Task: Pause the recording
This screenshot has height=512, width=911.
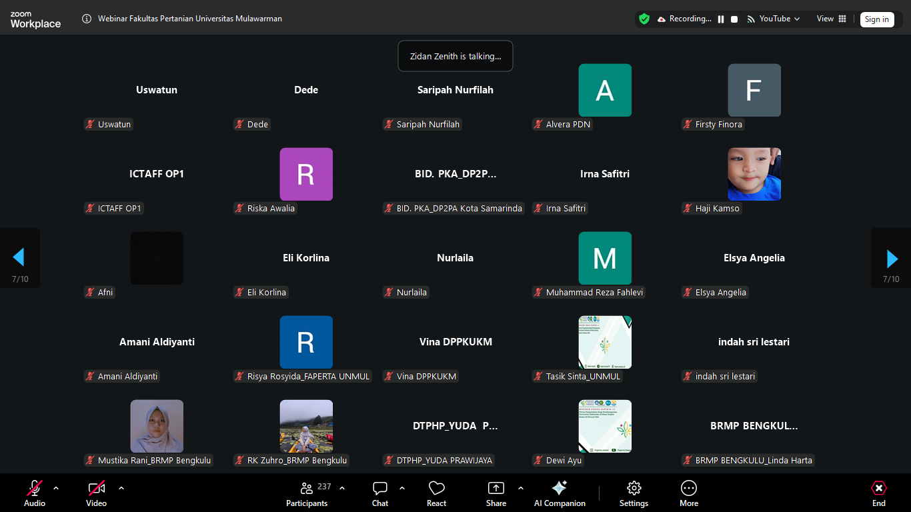Action: point(721,19)
